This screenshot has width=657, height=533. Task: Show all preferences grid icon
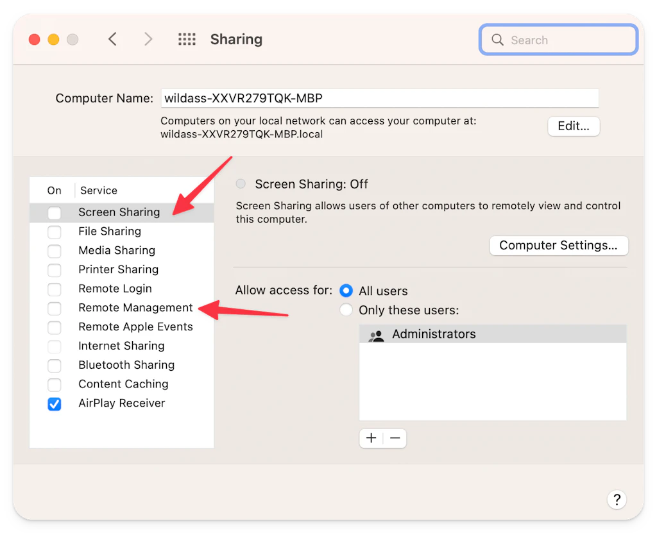pos(187,39)
